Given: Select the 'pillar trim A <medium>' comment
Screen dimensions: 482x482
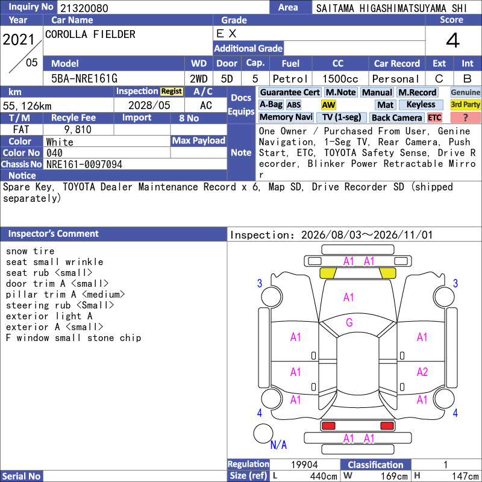Looking at the screenshot, I should click(x=65, y=295).
